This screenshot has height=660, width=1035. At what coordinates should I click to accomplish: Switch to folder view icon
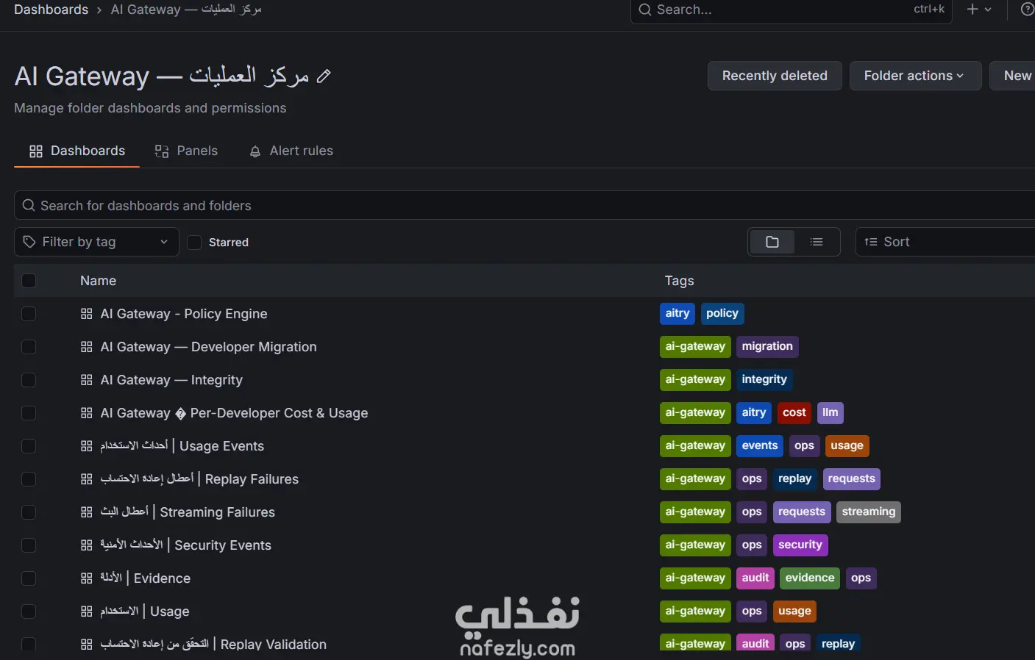pos(772,242)
